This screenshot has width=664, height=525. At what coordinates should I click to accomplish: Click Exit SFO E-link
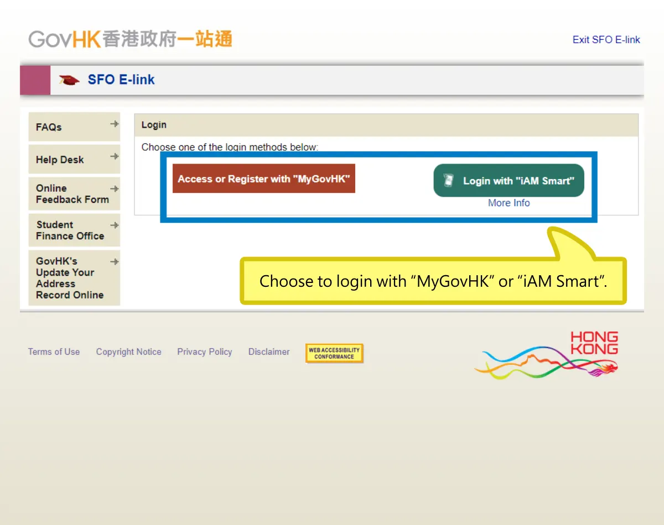(606, 39)
